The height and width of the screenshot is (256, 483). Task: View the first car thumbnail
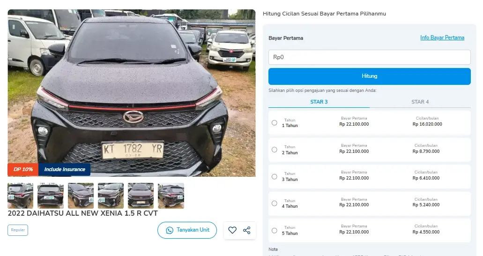click(21, 196)
